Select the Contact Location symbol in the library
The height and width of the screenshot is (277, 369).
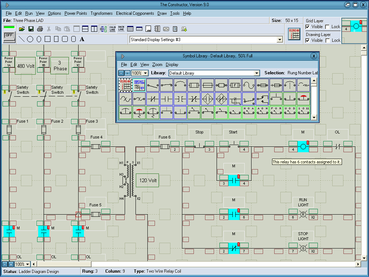pyautogui.click(x=139, y=85)
